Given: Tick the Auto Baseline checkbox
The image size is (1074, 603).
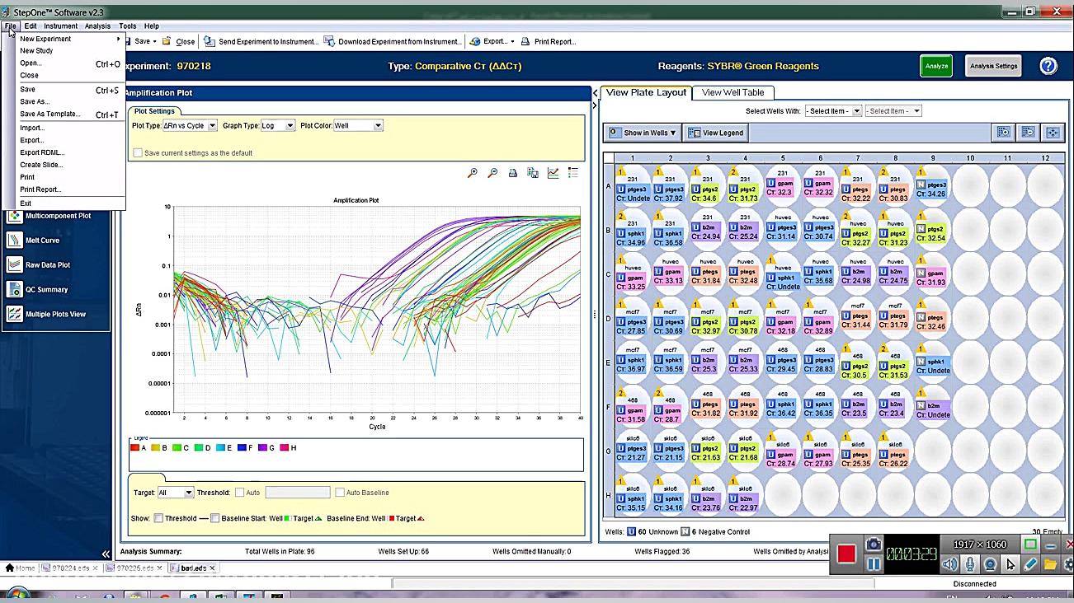Looking at the screenshot, I should tap(340, 493).
